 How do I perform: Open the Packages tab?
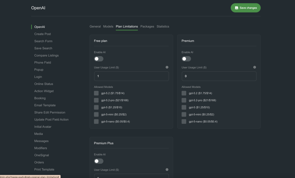coord(147,26)
